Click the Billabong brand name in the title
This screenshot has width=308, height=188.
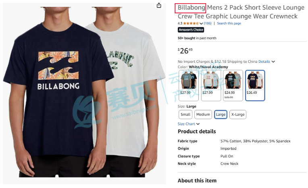click(191, 8)
